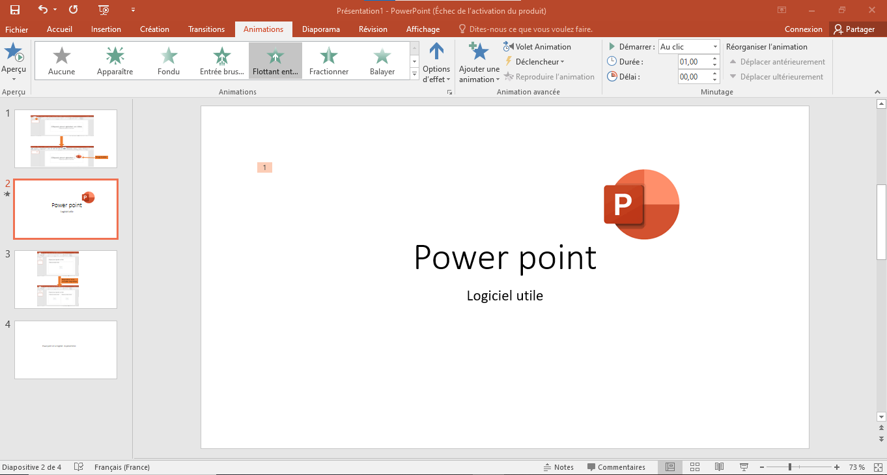Click the animation gallery scroll-down arrow

point(415,61)
